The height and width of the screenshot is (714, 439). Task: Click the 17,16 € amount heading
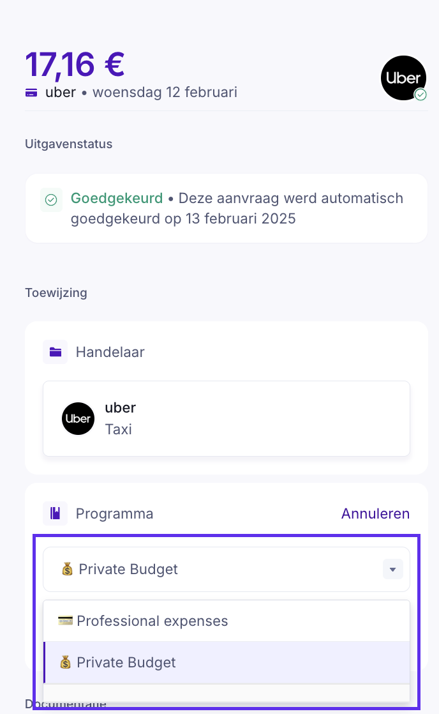pyautogui.click(x=75, y=64)
